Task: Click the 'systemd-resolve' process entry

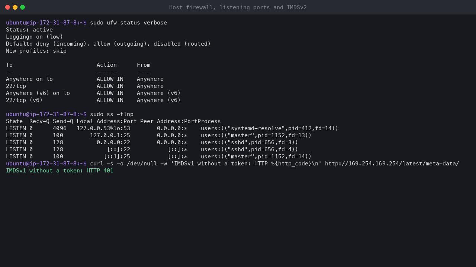Action: (x=270, y=128)
